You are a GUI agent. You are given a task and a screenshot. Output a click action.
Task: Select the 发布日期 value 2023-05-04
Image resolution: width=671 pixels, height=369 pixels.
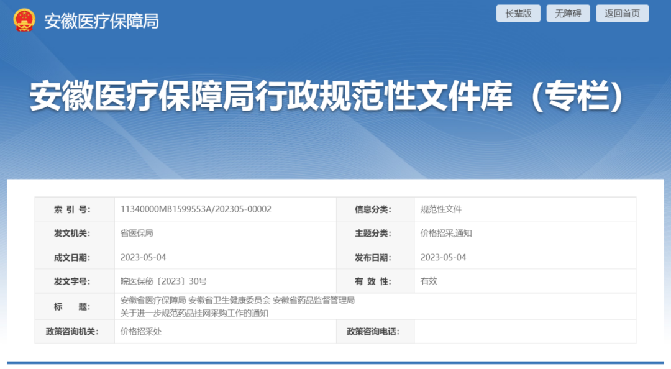[x=443, y=257]
